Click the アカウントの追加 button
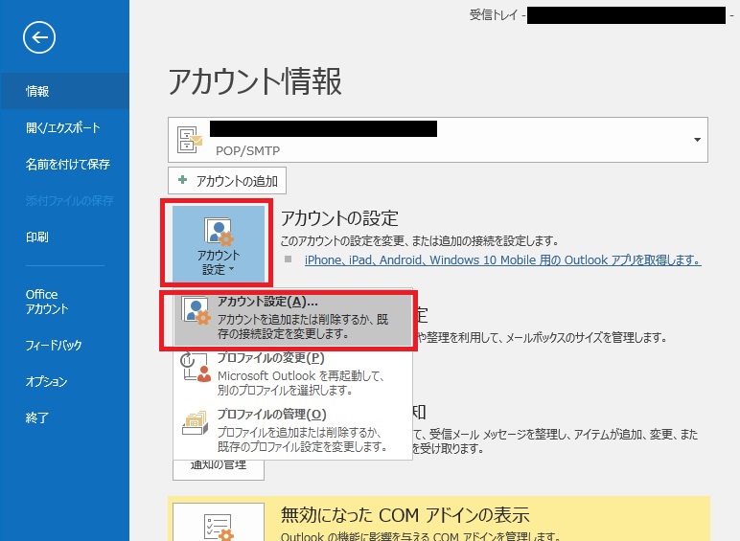 tap(227, 180)
